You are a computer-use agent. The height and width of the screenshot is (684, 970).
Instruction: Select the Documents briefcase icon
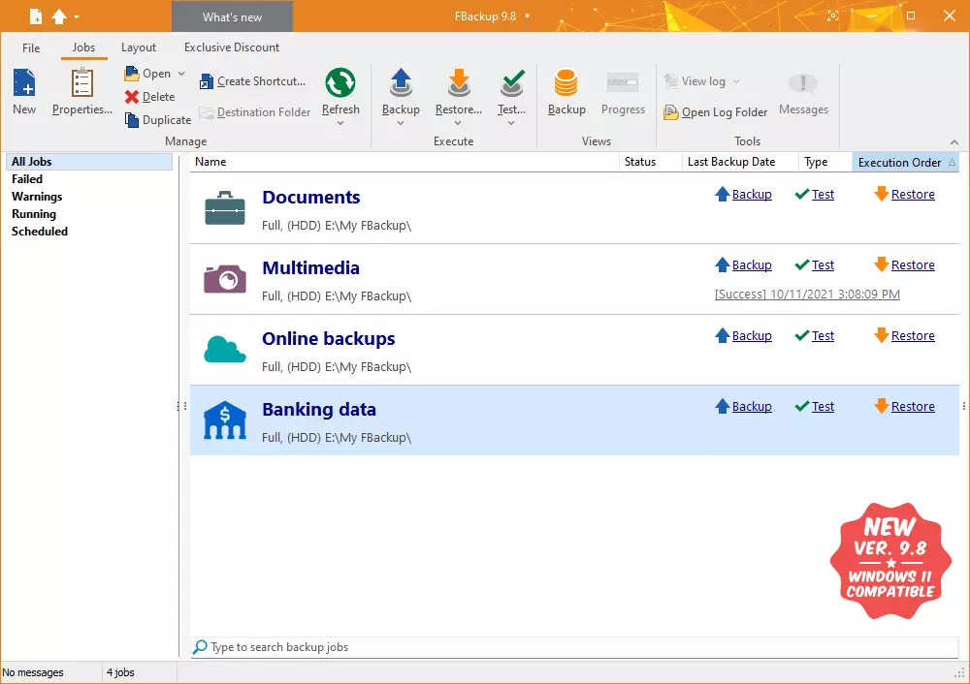[x=225, y=207]
